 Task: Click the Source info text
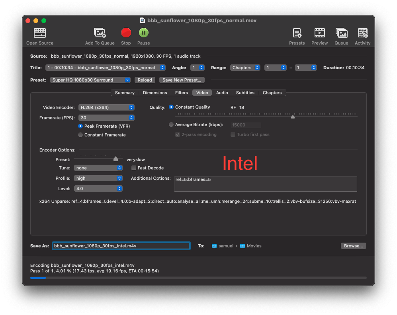pos(125,56)
